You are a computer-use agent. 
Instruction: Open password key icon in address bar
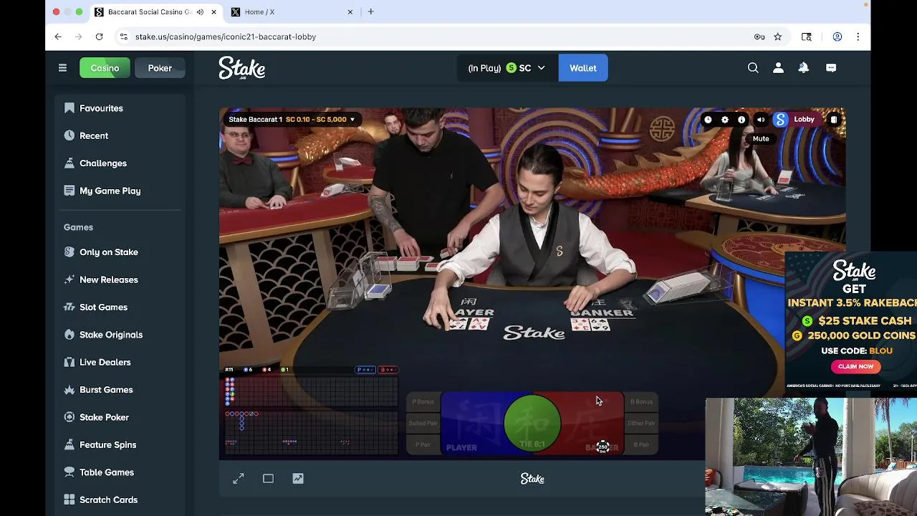point(759,37)
